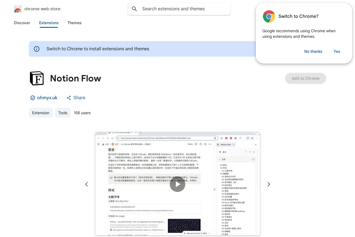Open the Themes tab
The width and height of the screenshot is (355, 237).
click(74, 23)
